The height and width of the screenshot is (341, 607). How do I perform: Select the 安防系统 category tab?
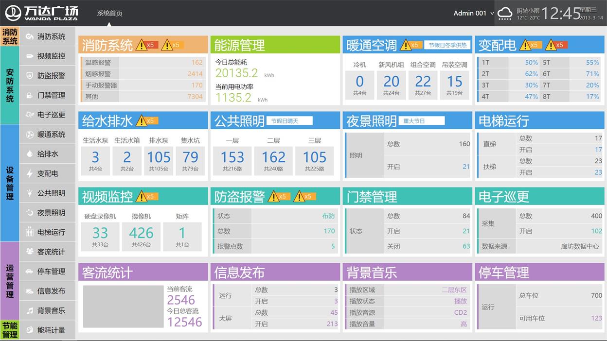[10, 85]
